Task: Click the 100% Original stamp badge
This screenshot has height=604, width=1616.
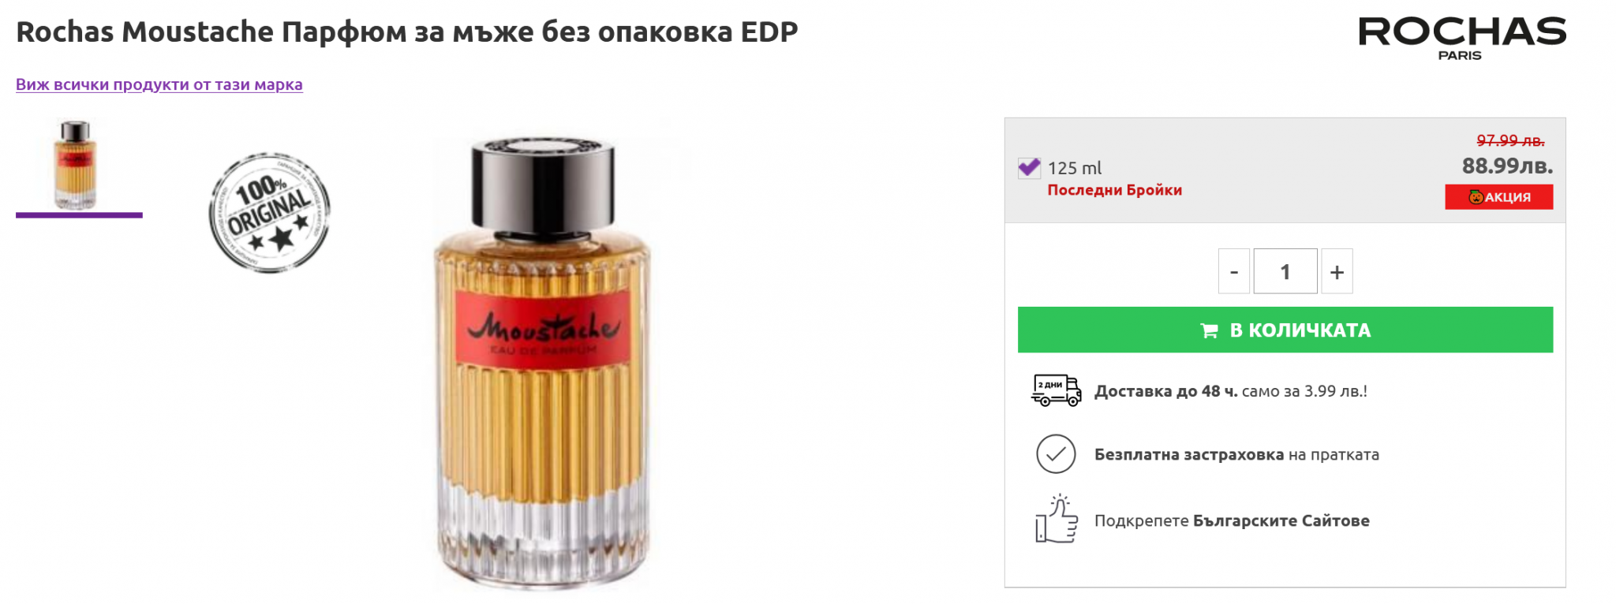Action: 269,213
